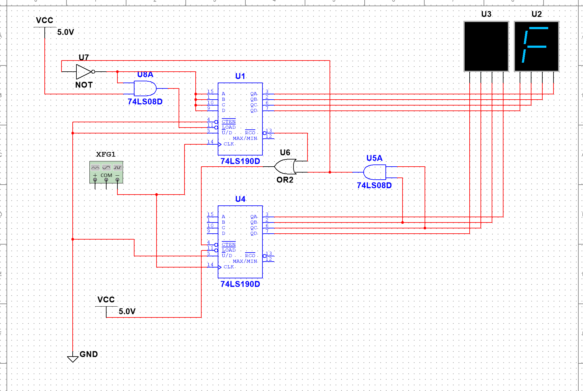
Task: Click the CTEN pin 4 on U4
Action: tap(212, 245)
